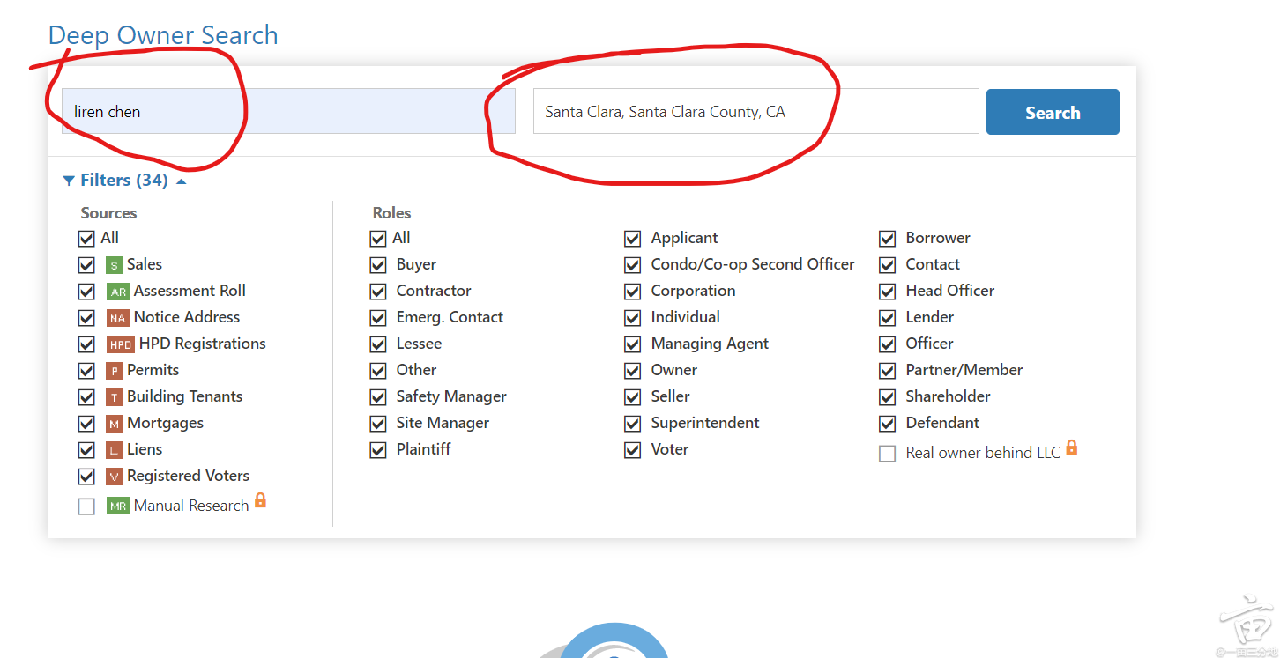Viewport: 1280px width, 658px height.
Task: Click the funnel icon next to Filters
Action: tap(69, 181)
